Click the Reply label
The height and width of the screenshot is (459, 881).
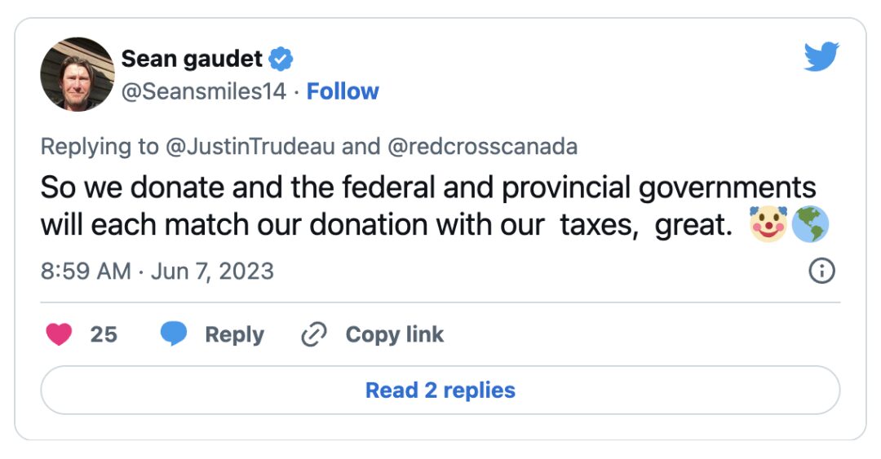tap(234, 334)
